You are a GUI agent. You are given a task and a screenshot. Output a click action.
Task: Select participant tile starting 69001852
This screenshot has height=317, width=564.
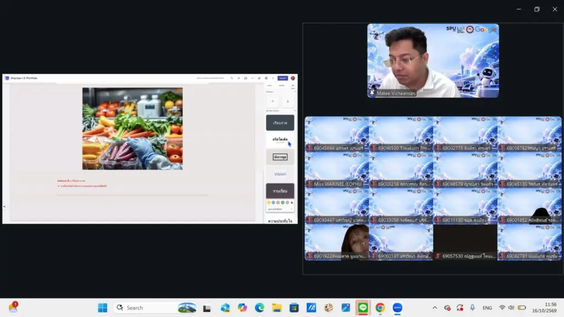[x=529, y=206]
